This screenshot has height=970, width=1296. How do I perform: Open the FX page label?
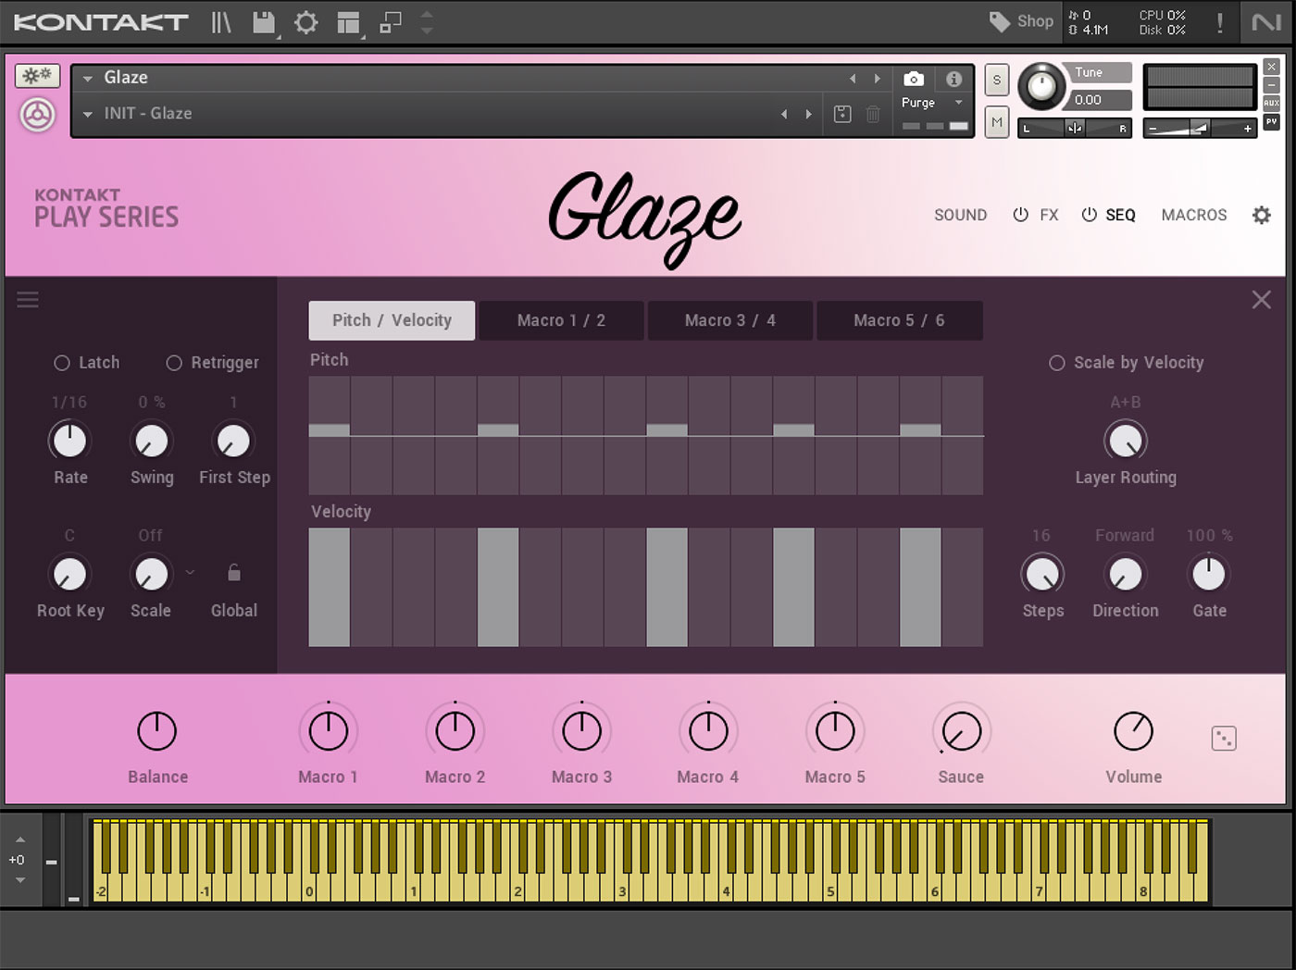click(1049, 215)
